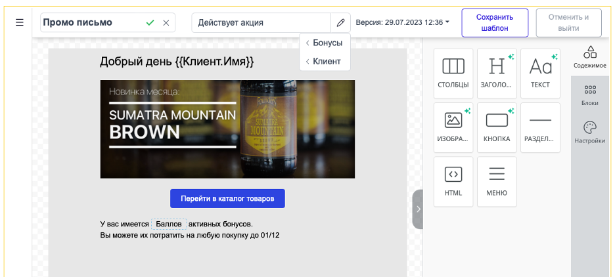The image size is (615, 277).
Task: Select the Кнопка content block
Action: coord(497,128)
